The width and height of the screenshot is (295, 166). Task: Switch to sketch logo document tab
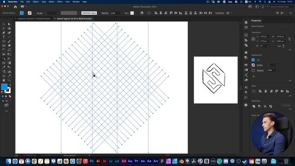pos(74,18)
